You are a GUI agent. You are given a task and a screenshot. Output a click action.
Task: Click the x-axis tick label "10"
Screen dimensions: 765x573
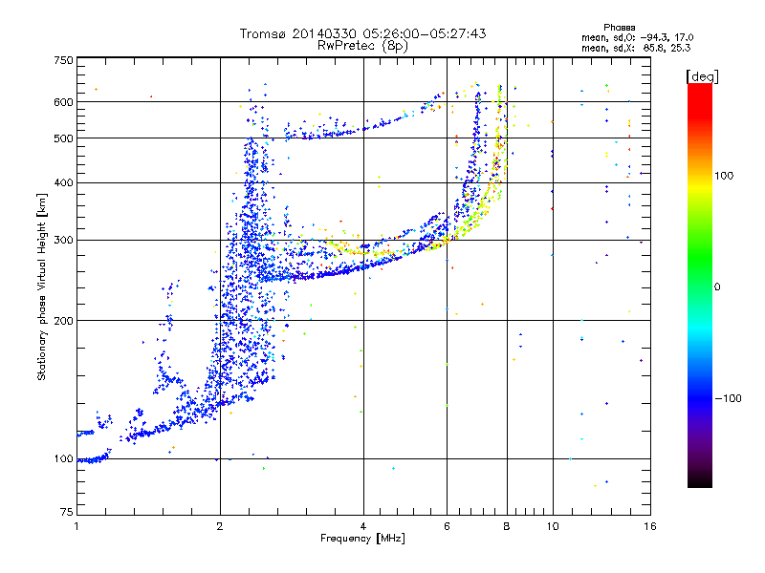pos(553,526)
